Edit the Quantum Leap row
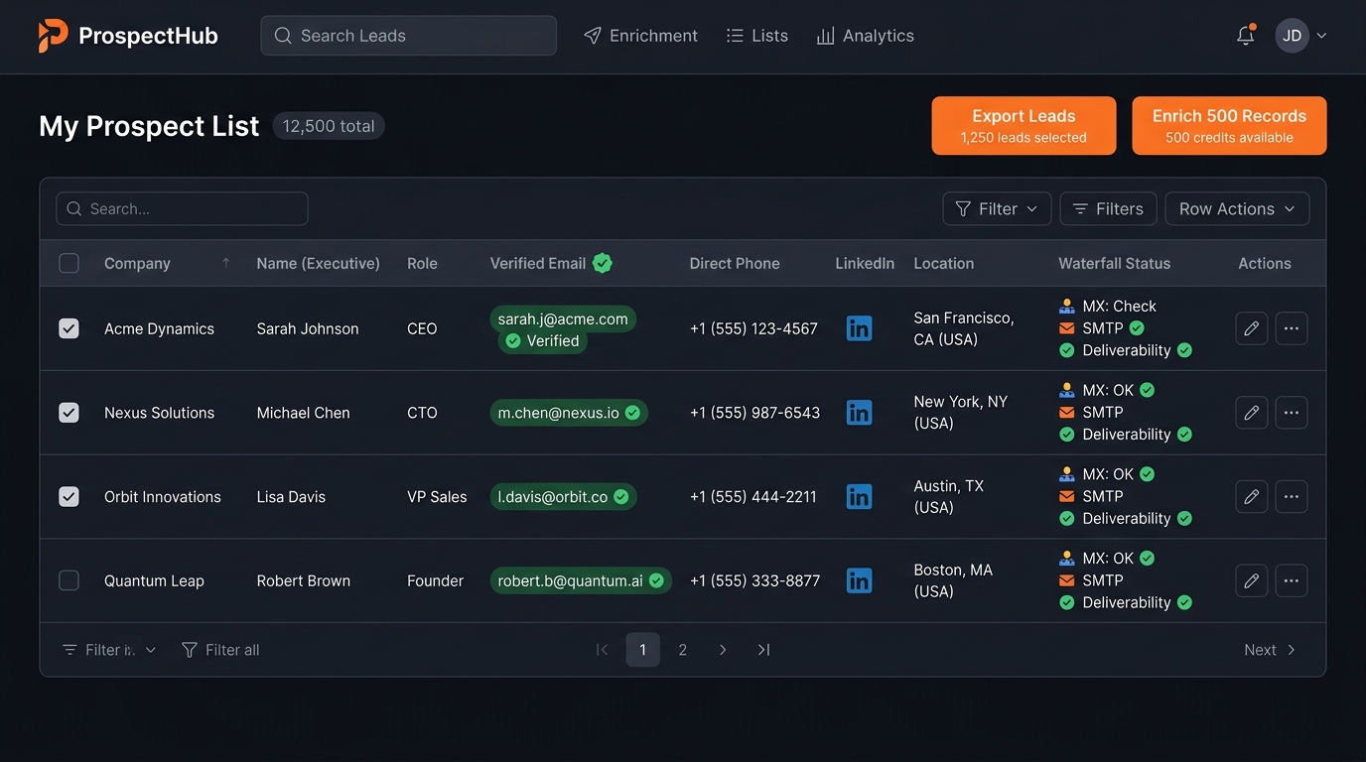The height and width of the screenshot is (762, 1366). point(1251,580)
